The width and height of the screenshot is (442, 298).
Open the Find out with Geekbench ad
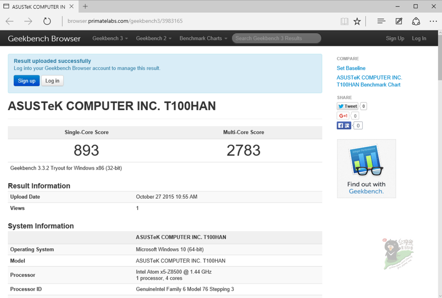click(x=366, y=168)
